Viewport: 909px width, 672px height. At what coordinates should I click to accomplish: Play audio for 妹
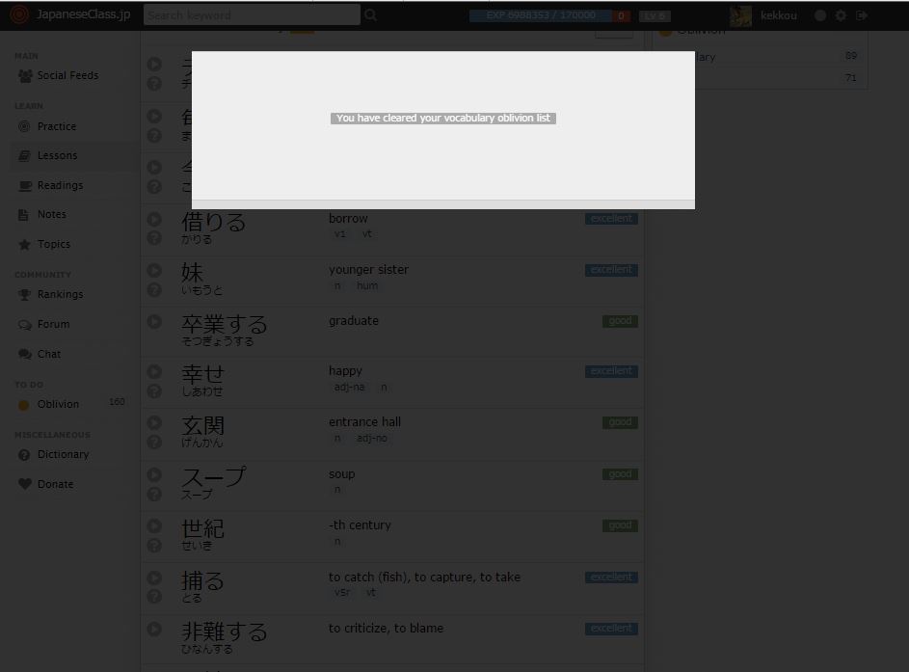click(154, 270)
